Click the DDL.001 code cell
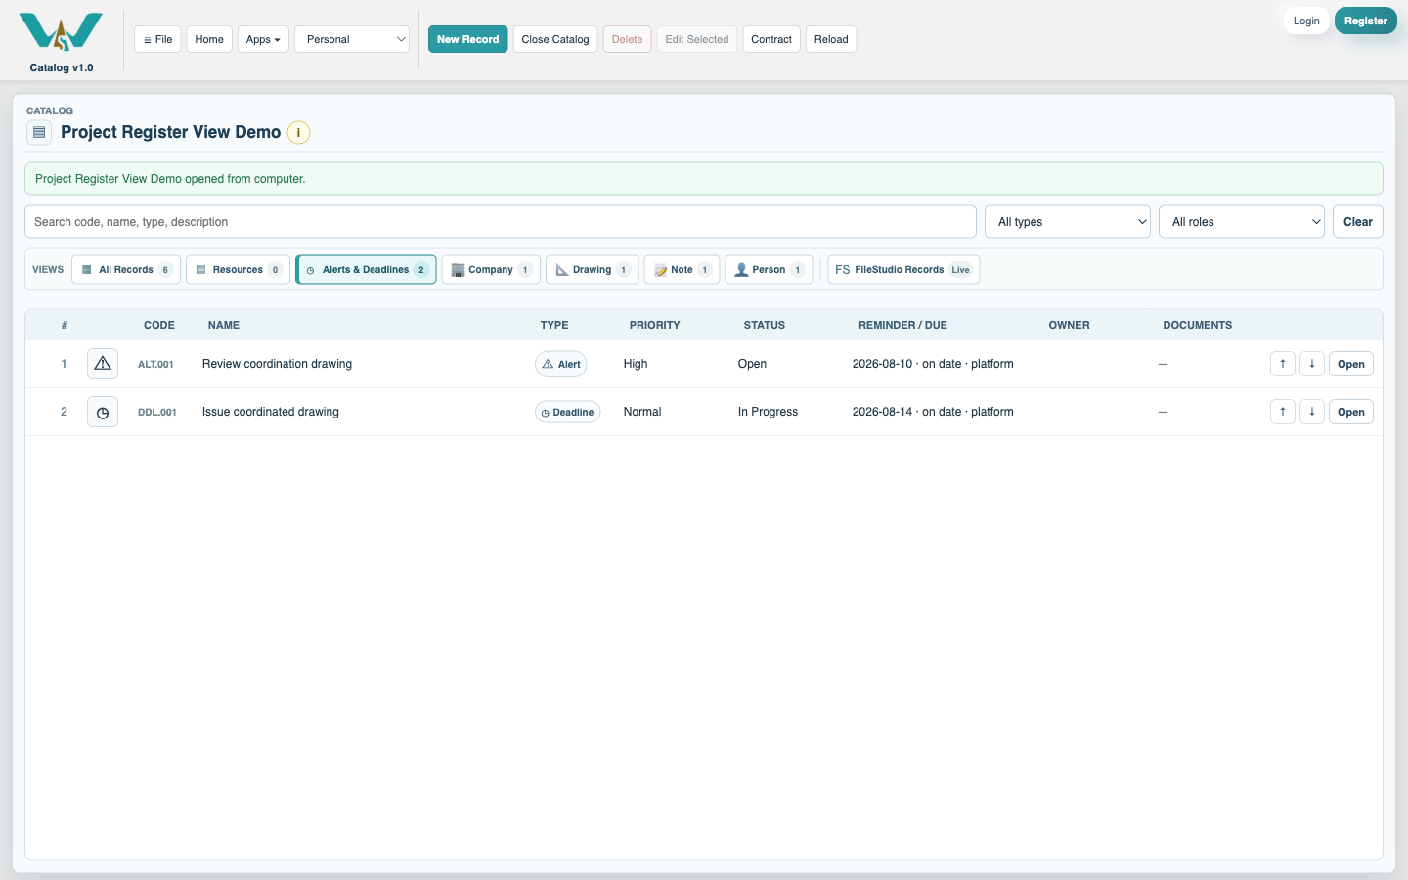The image size is (1408, 880). (x=157, y=413)
